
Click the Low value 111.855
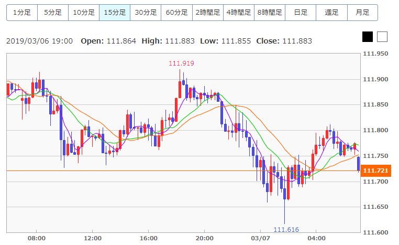point(236,41)
